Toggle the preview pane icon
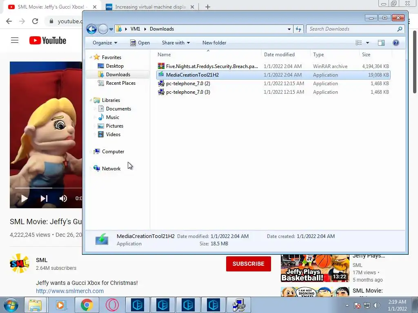Screen dimensions: 418x313 [381, 42]
